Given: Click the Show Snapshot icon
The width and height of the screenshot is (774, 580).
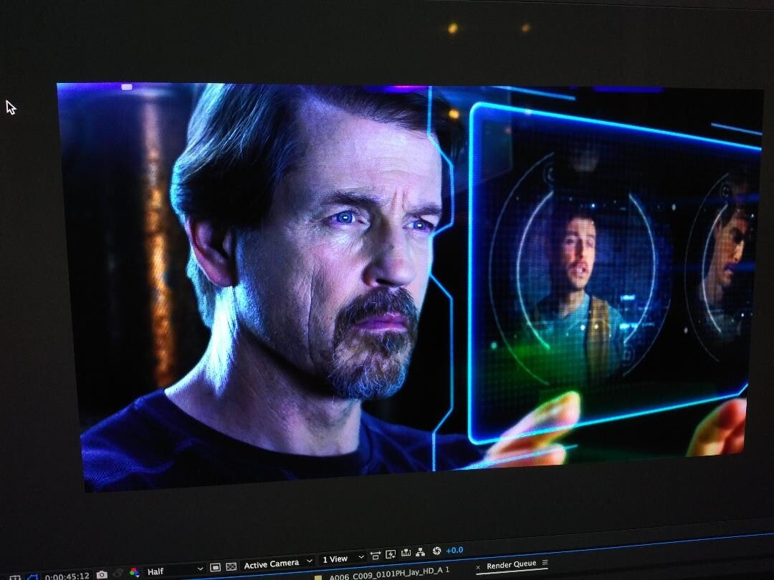Looking at the screenshot, I should [118, 573].
